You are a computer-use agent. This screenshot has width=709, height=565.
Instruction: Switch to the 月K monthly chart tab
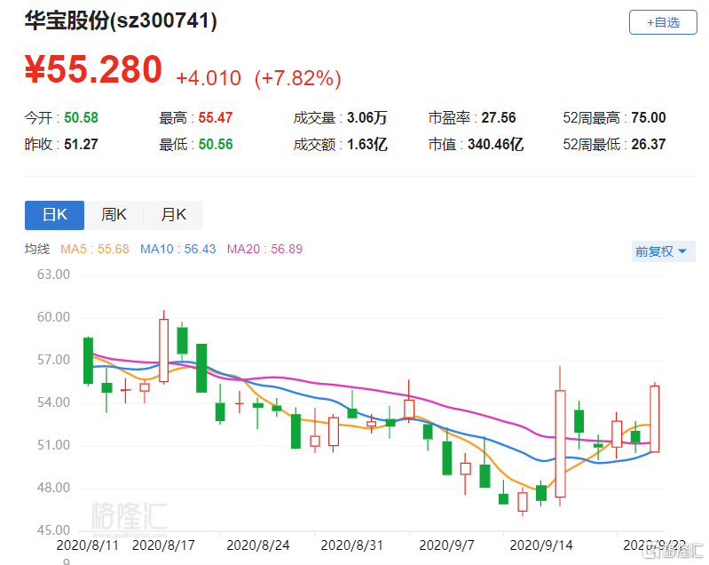pyautogui.click(x=174, y=215)
